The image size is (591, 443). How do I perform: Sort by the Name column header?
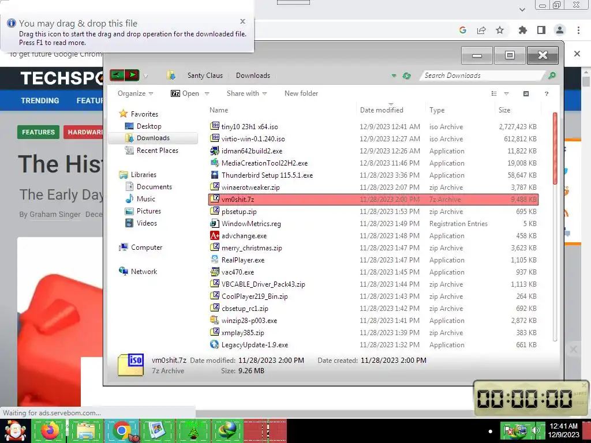coord(219,110)
